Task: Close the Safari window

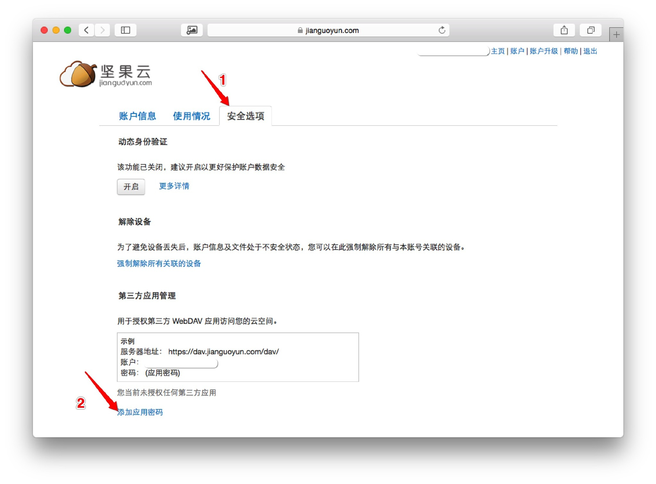Action: click(44, 30)
